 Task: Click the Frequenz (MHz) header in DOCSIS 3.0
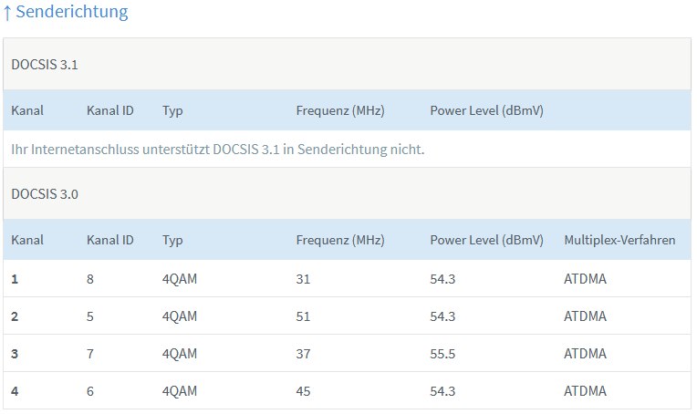coord(340,240)
